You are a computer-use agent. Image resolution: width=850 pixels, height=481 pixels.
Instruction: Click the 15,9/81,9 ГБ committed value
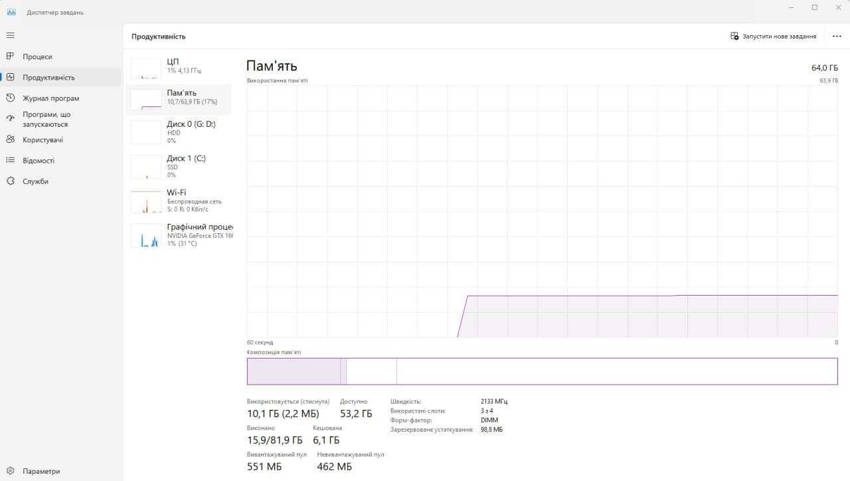tap(274, 440)
